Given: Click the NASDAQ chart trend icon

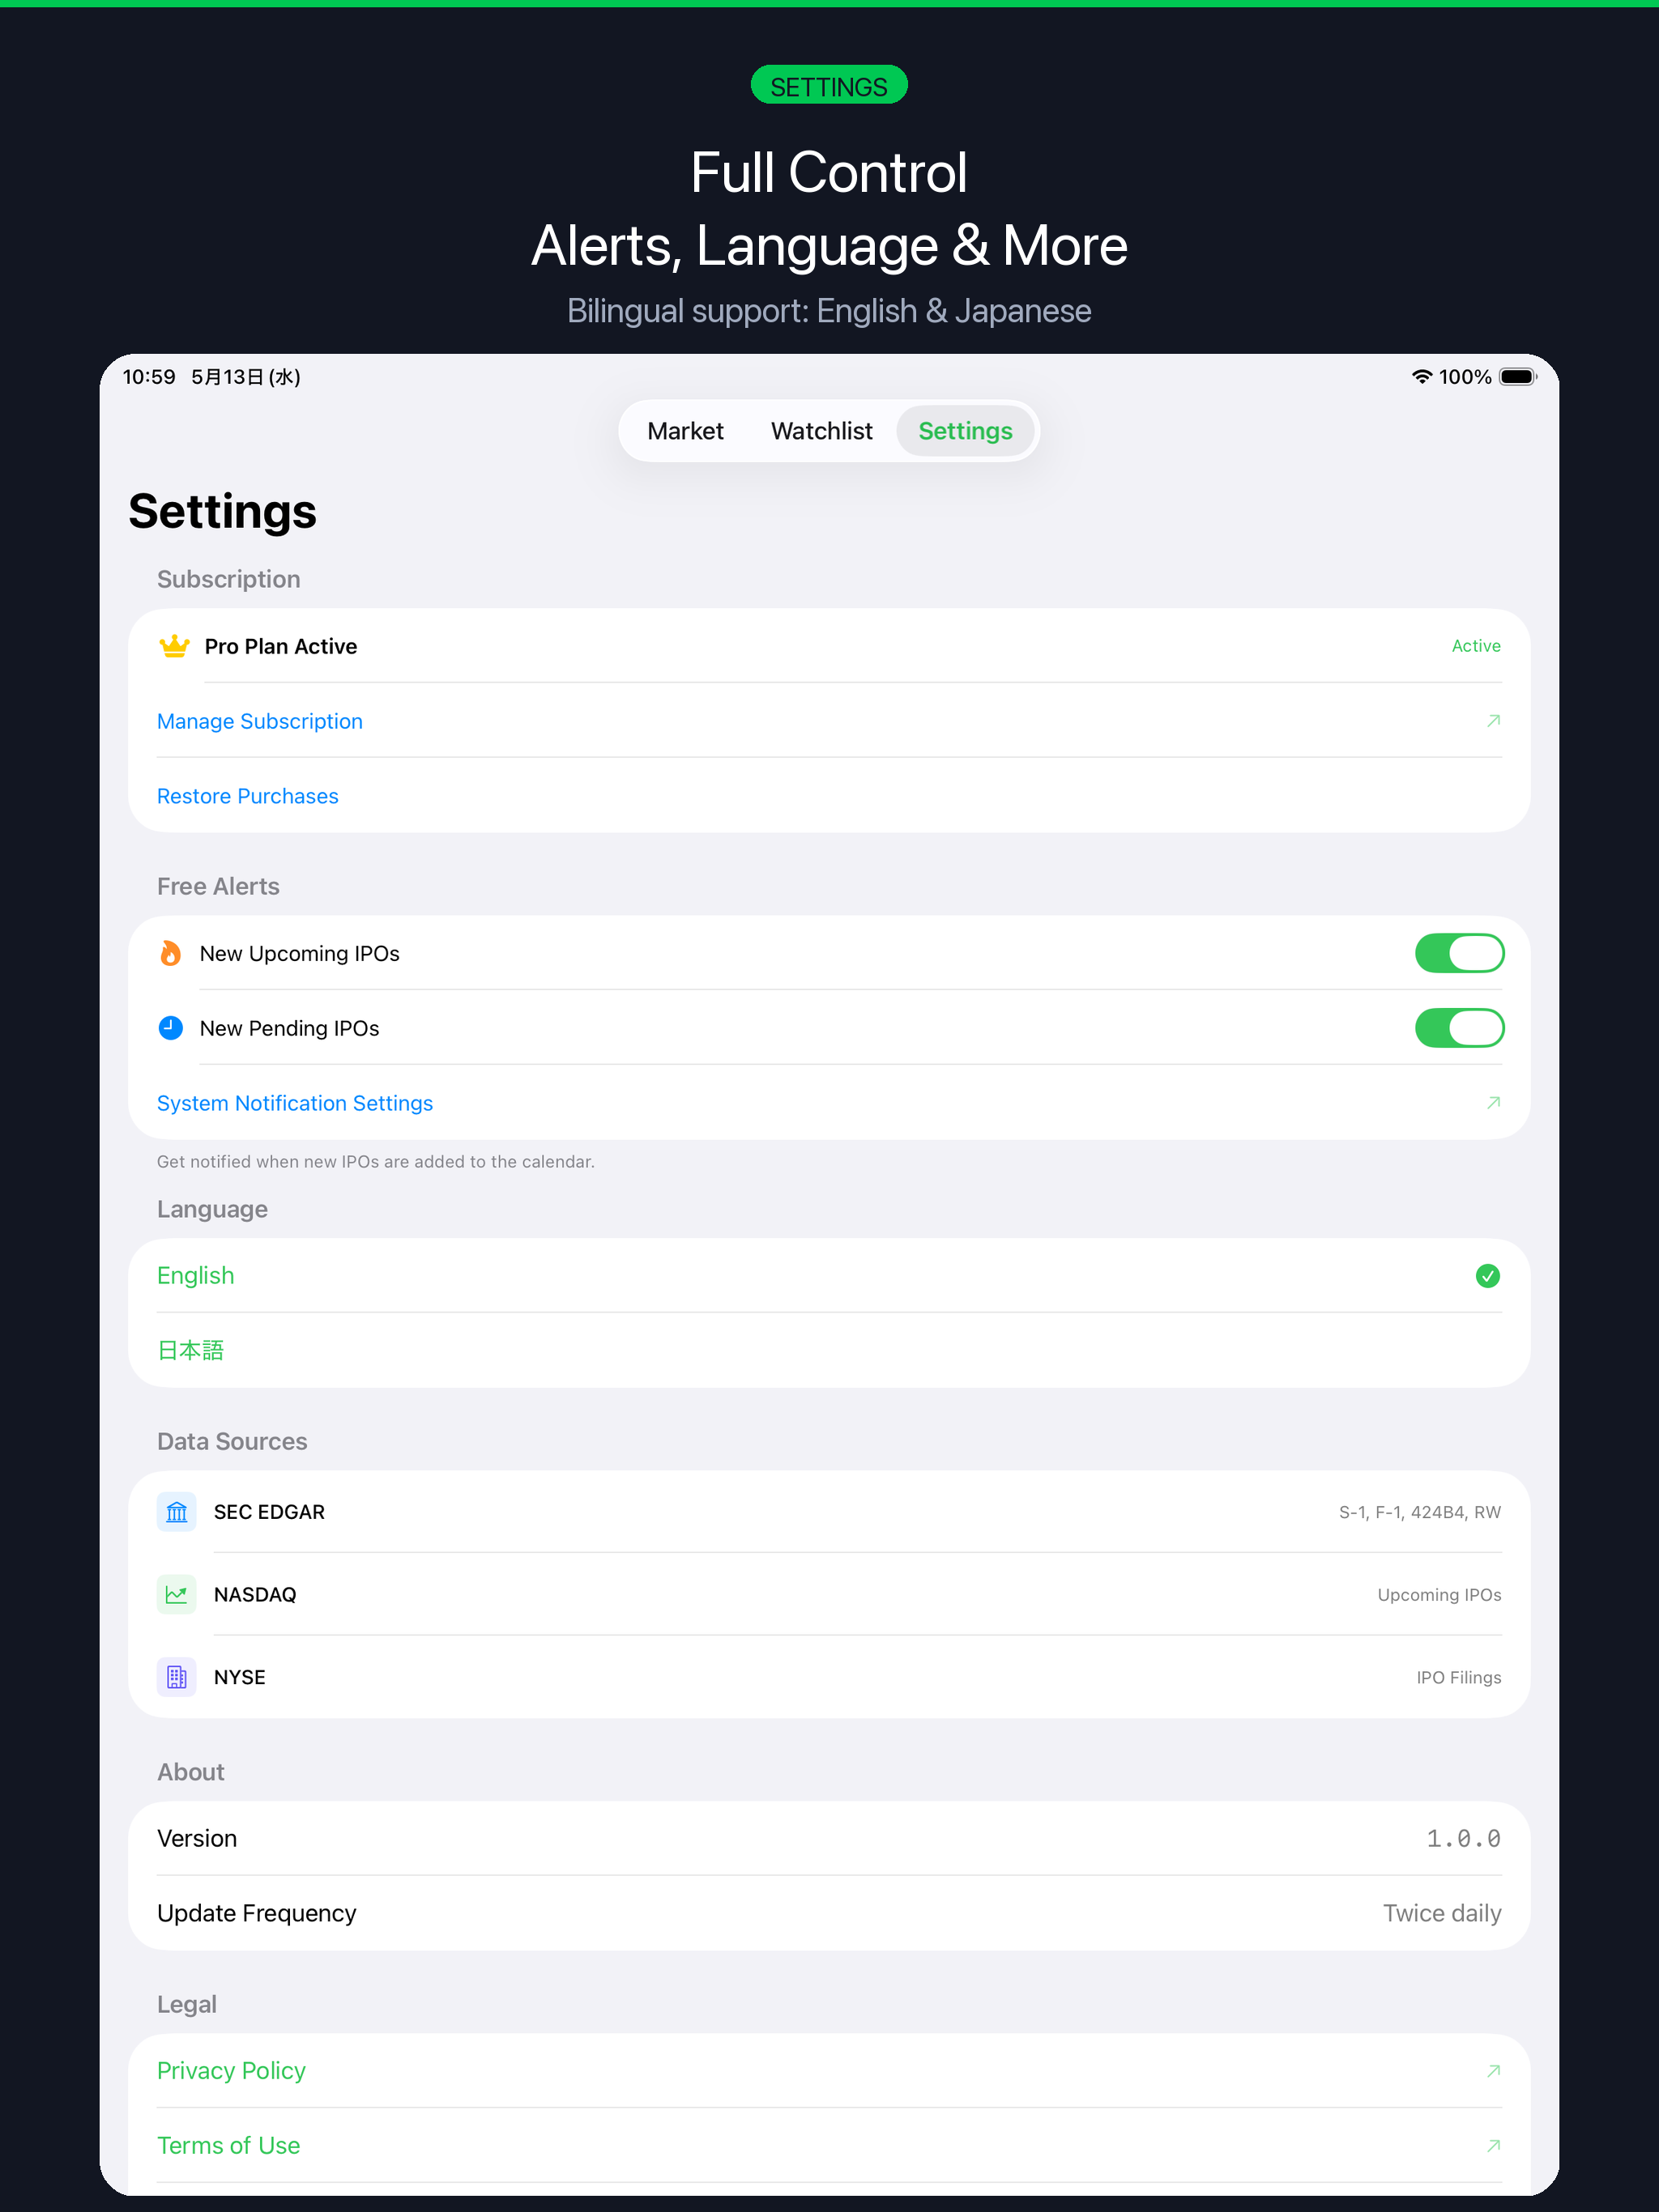Looking at the screenshot, I should [x=177, y=1594].
